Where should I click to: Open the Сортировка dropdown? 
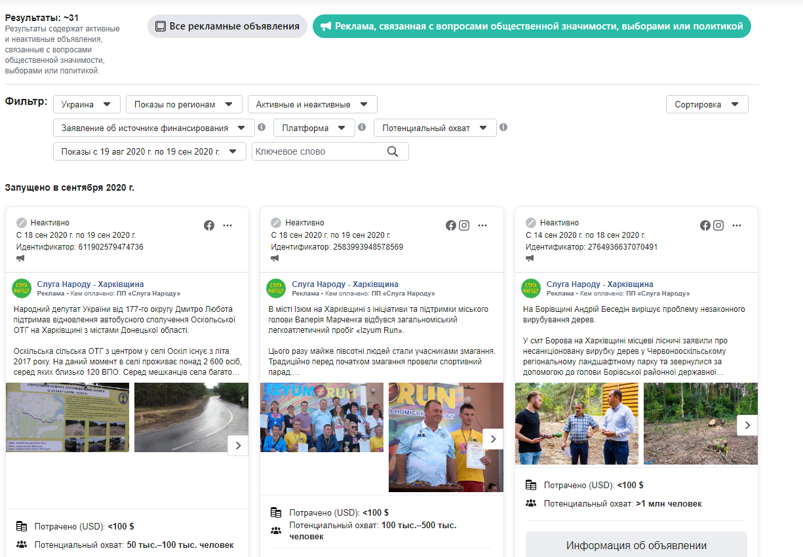pyautogui.click(x=707, y=104)
